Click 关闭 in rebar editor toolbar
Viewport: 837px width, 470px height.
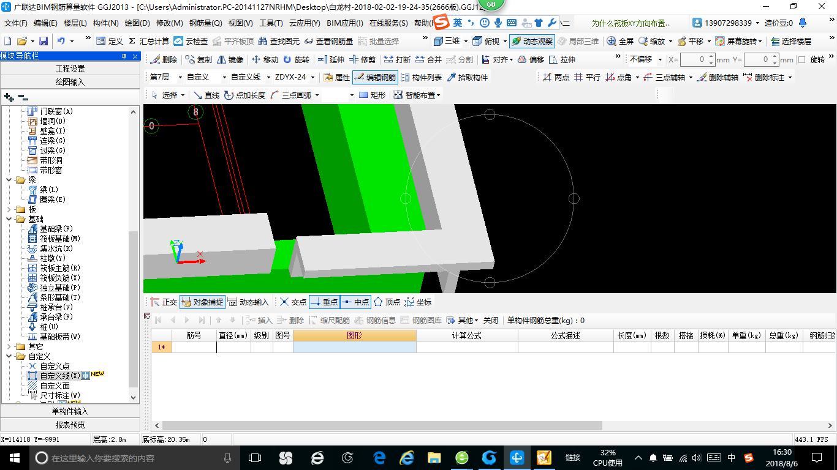coord(491,320)
